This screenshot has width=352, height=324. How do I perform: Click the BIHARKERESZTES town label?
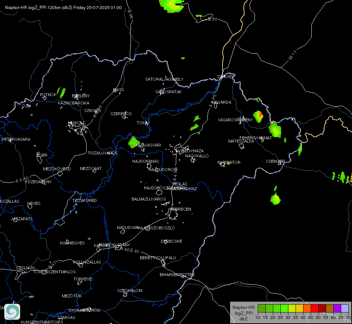tap(177, 275)
